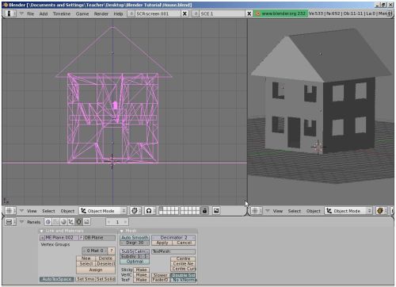Open the Render menu
This screenshot has height=287, width=396.
click(101, 13)
